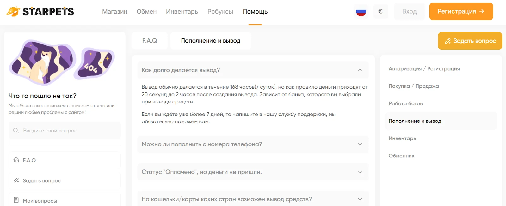The width and height of the screenshot is (506, 206).
Task: Open 'Инвентарь' category in right sidebar
Action: coord(402,138)
